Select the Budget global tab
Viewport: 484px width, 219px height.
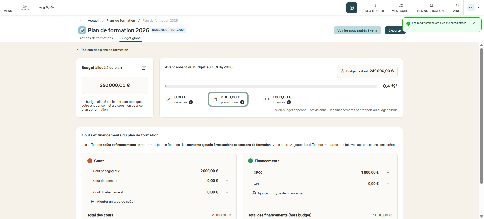point(131,38)
